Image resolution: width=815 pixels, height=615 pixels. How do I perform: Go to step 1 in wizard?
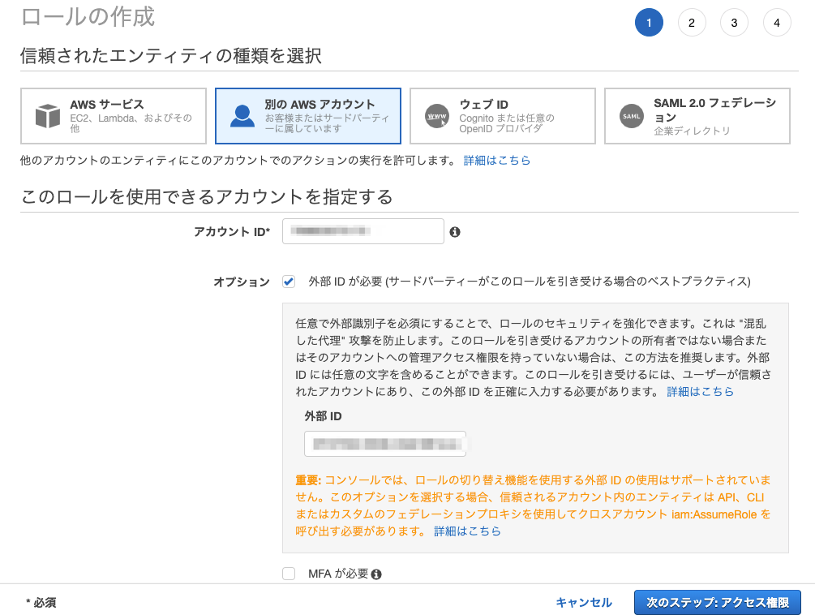coord(649,23)
